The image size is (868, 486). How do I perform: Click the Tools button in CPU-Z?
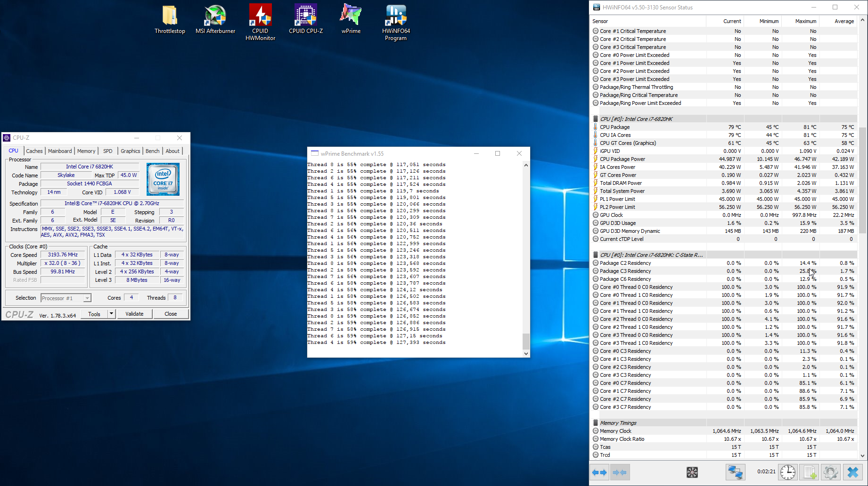(x=94, y=314)
